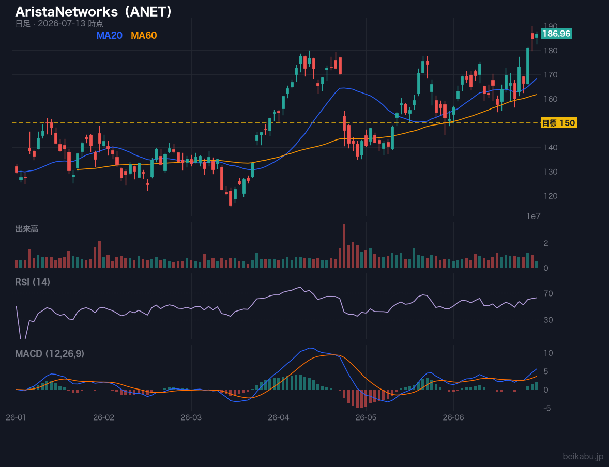The image size is (609, 467).
Task: Click the 26-06 x-axis date label
Action: pyautogui.click(x=453, y=417)
